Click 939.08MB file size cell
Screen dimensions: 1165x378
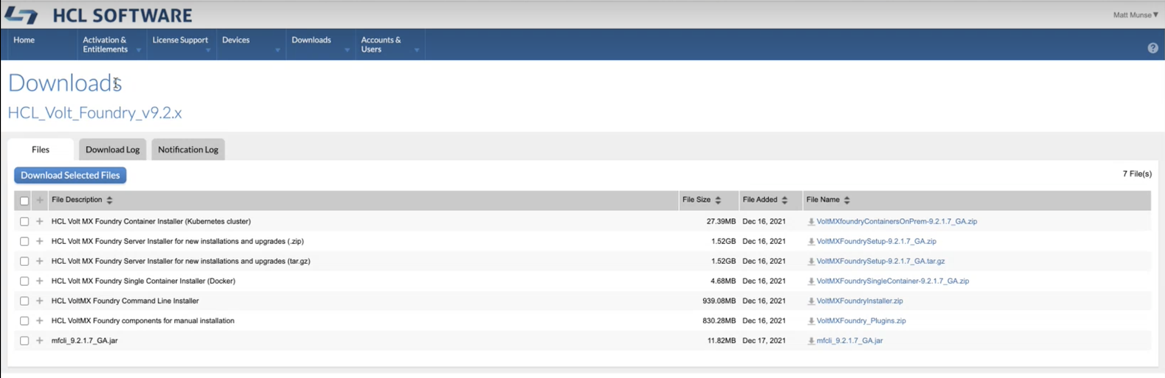(x=719, y=301)
